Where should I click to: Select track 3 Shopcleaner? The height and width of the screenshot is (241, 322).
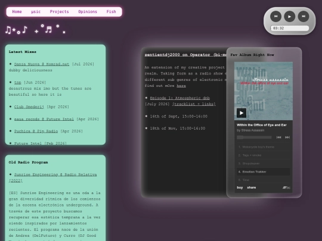[x=264, y=164]
